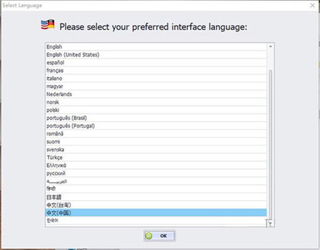Select Türkçe in language list
This screenshot has width=320, height=250.
[156, 157]
